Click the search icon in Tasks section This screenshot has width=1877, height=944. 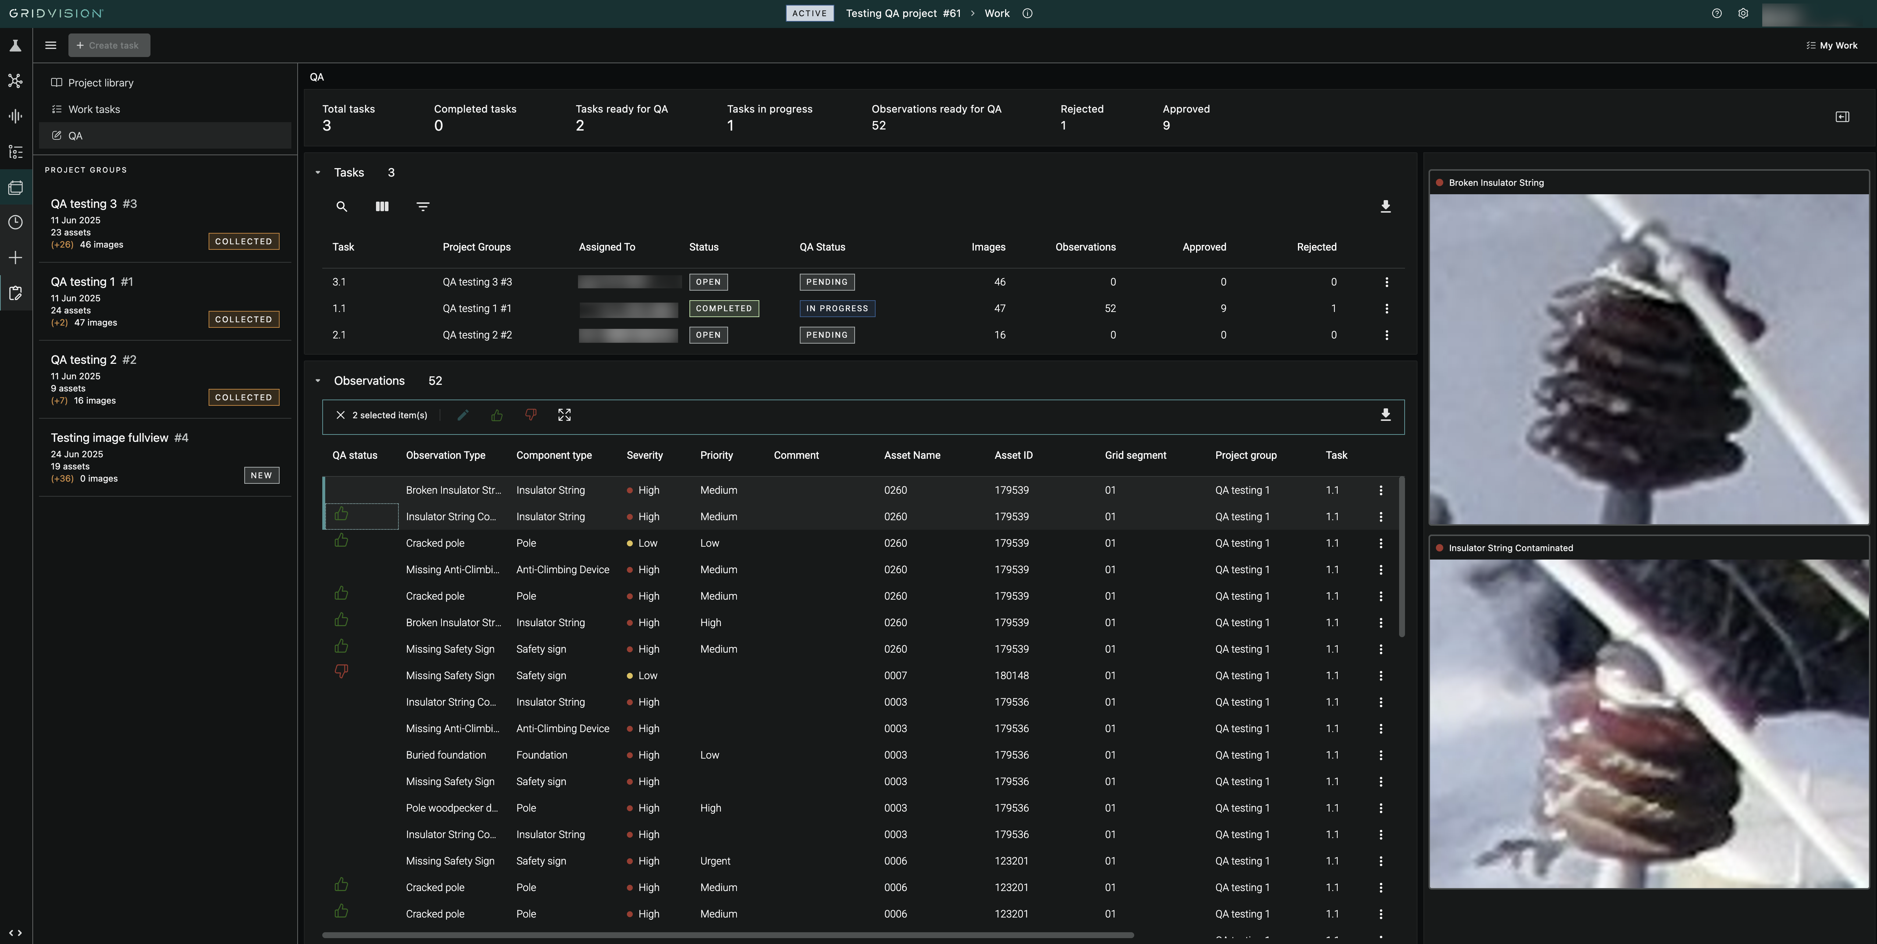341,207
